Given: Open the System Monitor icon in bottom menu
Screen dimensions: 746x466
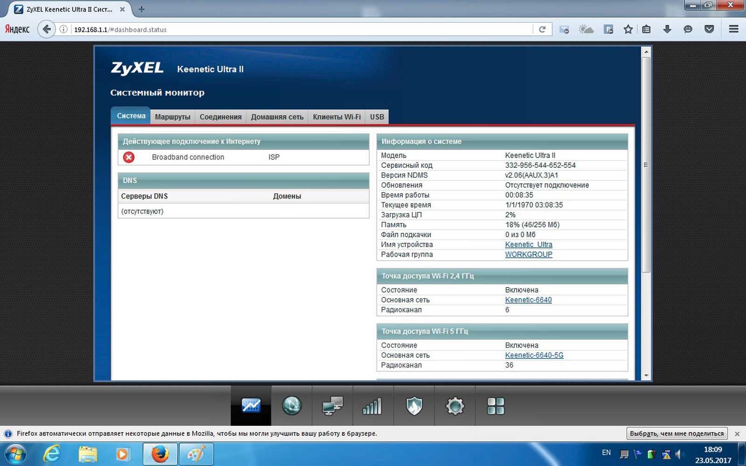Looking at the screenshot, I should click(x=251, y=405).
